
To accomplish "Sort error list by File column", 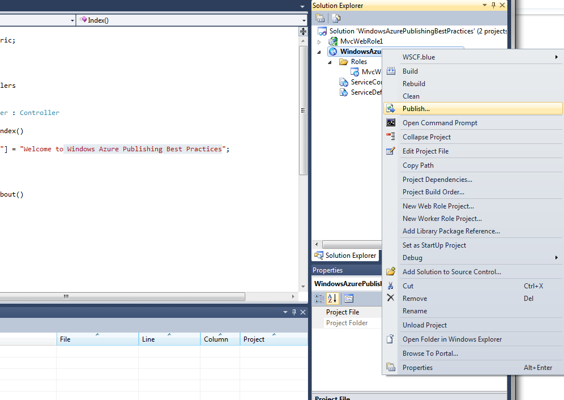I will coord(97,339).
